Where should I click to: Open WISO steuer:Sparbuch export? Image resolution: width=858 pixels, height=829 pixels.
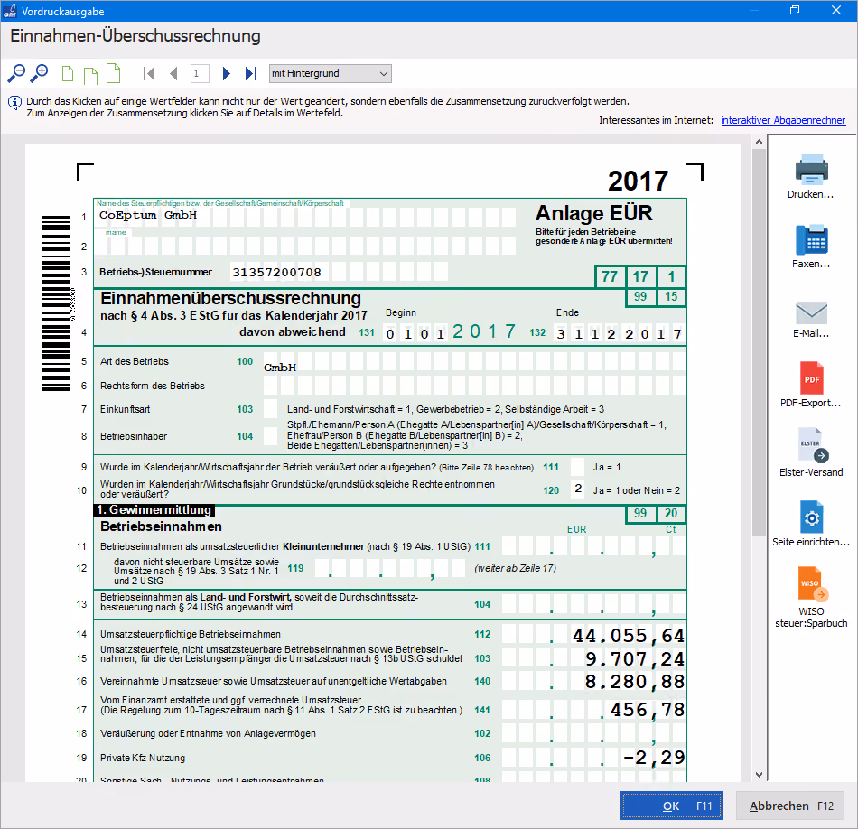click(811, 598)
